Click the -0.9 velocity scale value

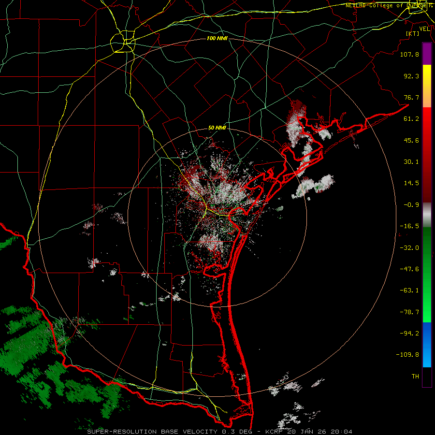click(x=411, y=205)
